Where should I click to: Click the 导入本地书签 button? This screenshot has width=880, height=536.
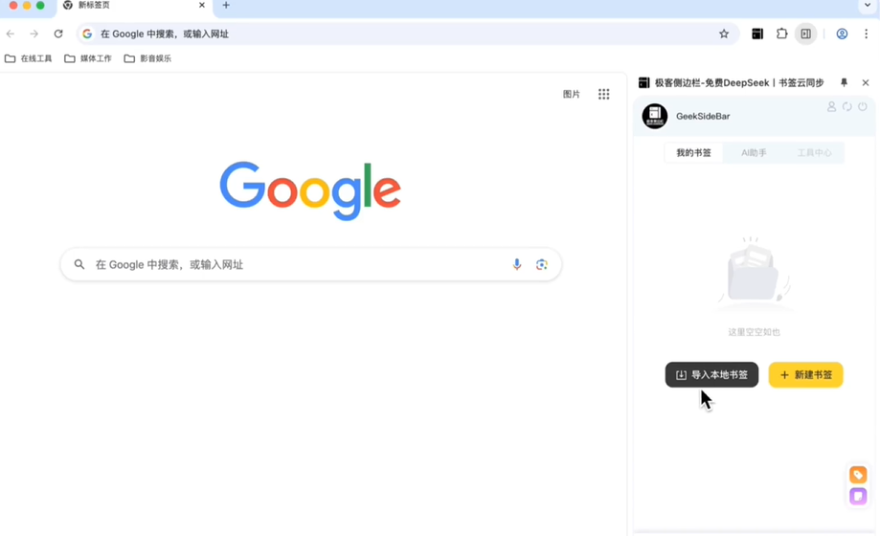(711, 375)
